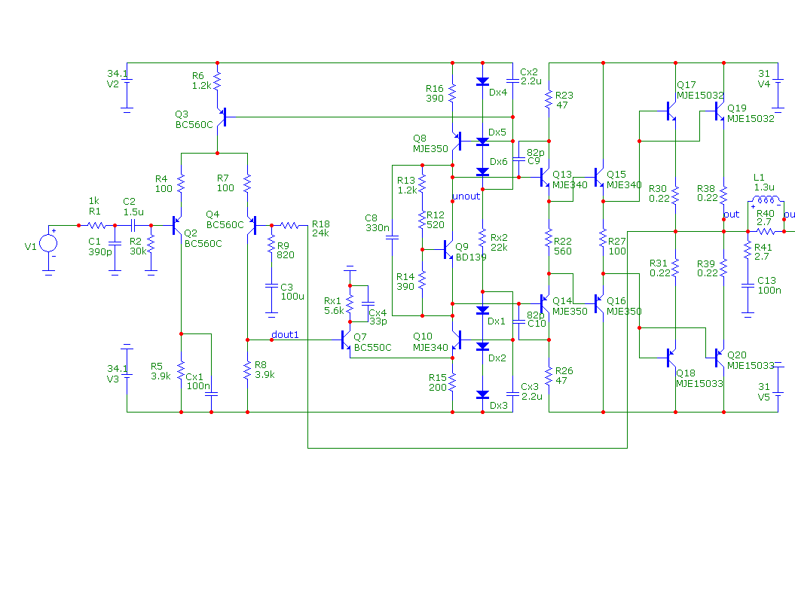The width and height of the screenshot is (795, 612).
Task: Select the R2 30k resistor symbol
Action: coord(151,244)
